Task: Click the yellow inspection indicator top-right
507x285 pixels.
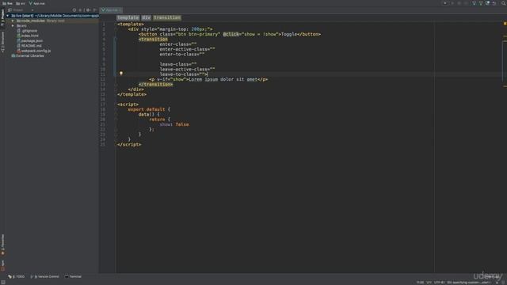Action: (x=505, y=24)
